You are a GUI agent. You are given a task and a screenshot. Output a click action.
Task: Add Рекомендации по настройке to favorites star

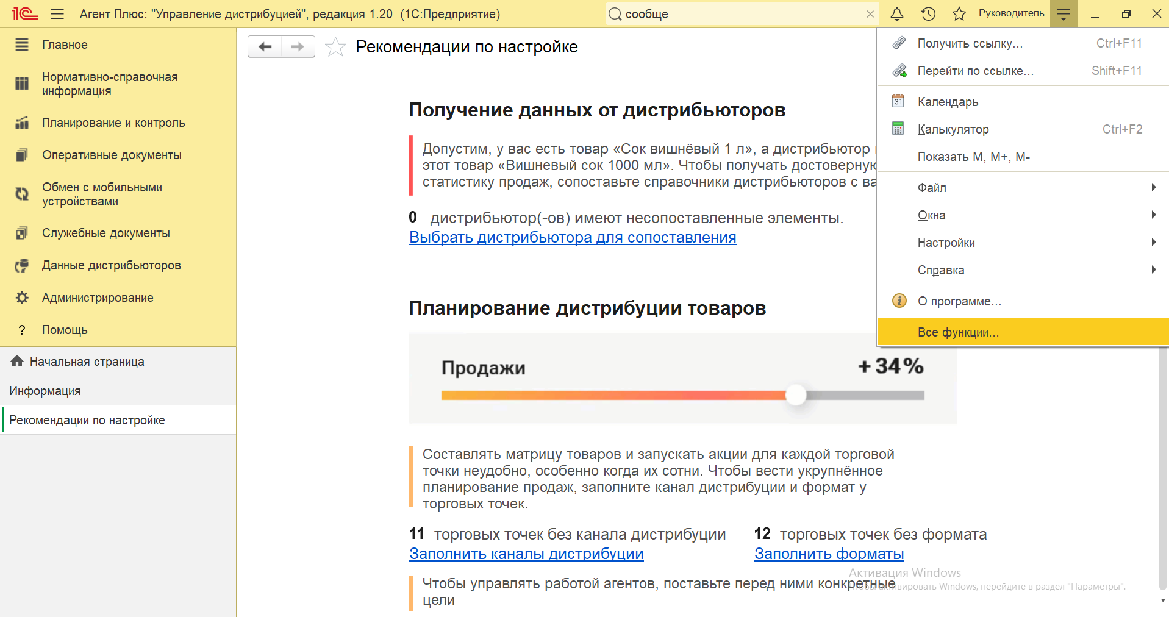(335, 47)
